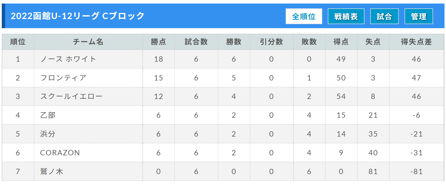446x184 pixels.
Task: Select team 鷲ノ木
Action: point(52,172)
